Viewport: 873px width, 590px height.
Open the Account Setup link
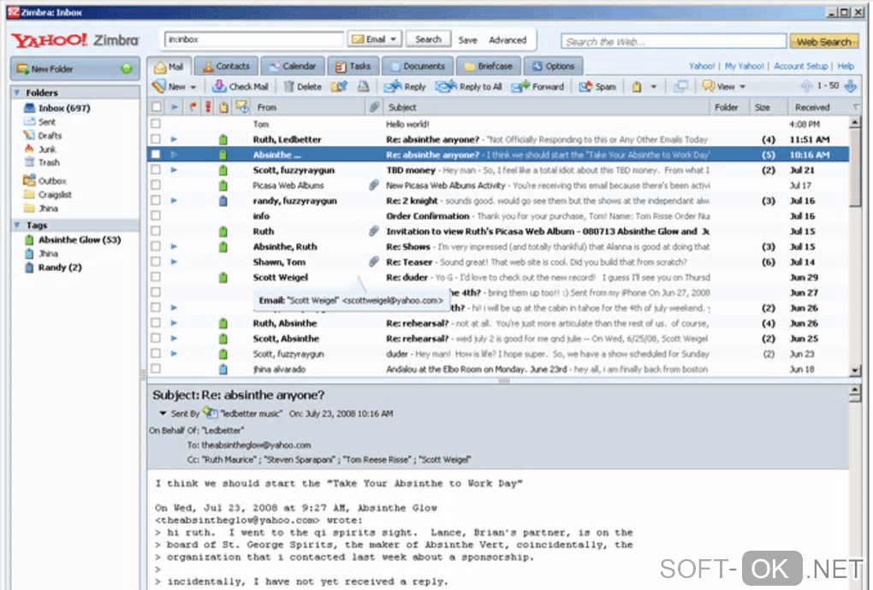tap(800, 66)
